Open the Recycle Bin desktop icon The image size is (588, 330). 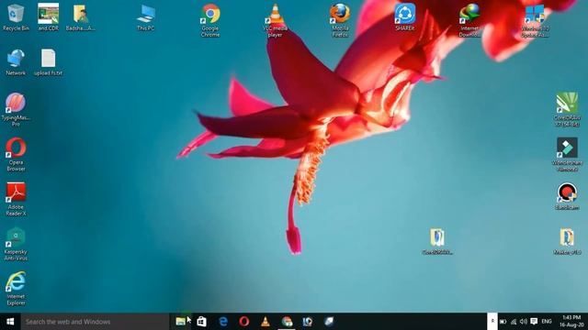point(16,17)
